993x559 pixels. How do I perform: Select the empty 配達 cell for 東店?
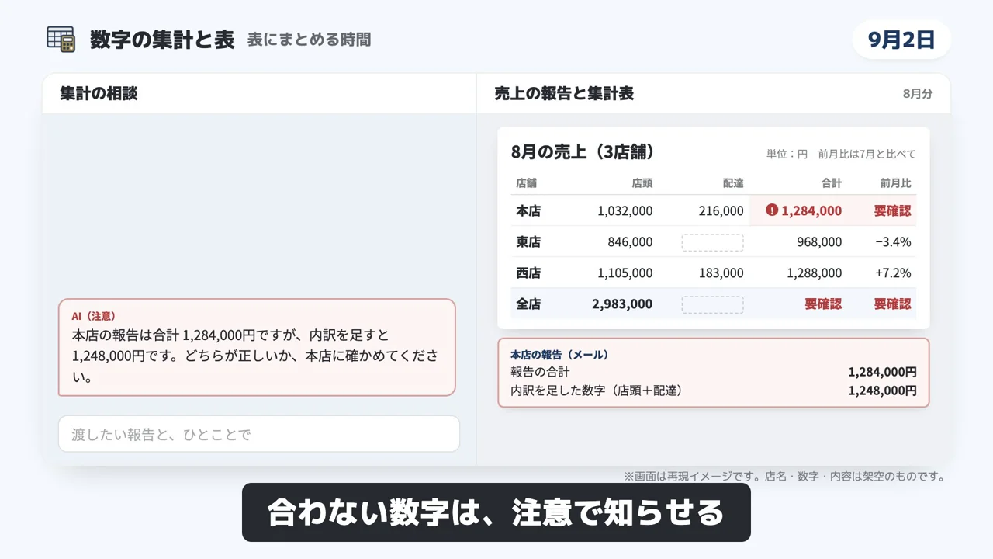pyautogui.click(x=712, y=242)
